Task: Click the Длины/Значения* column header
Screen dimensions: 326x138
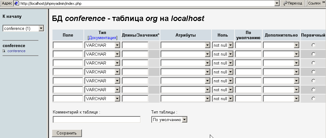Action: [x=140, y=35]
